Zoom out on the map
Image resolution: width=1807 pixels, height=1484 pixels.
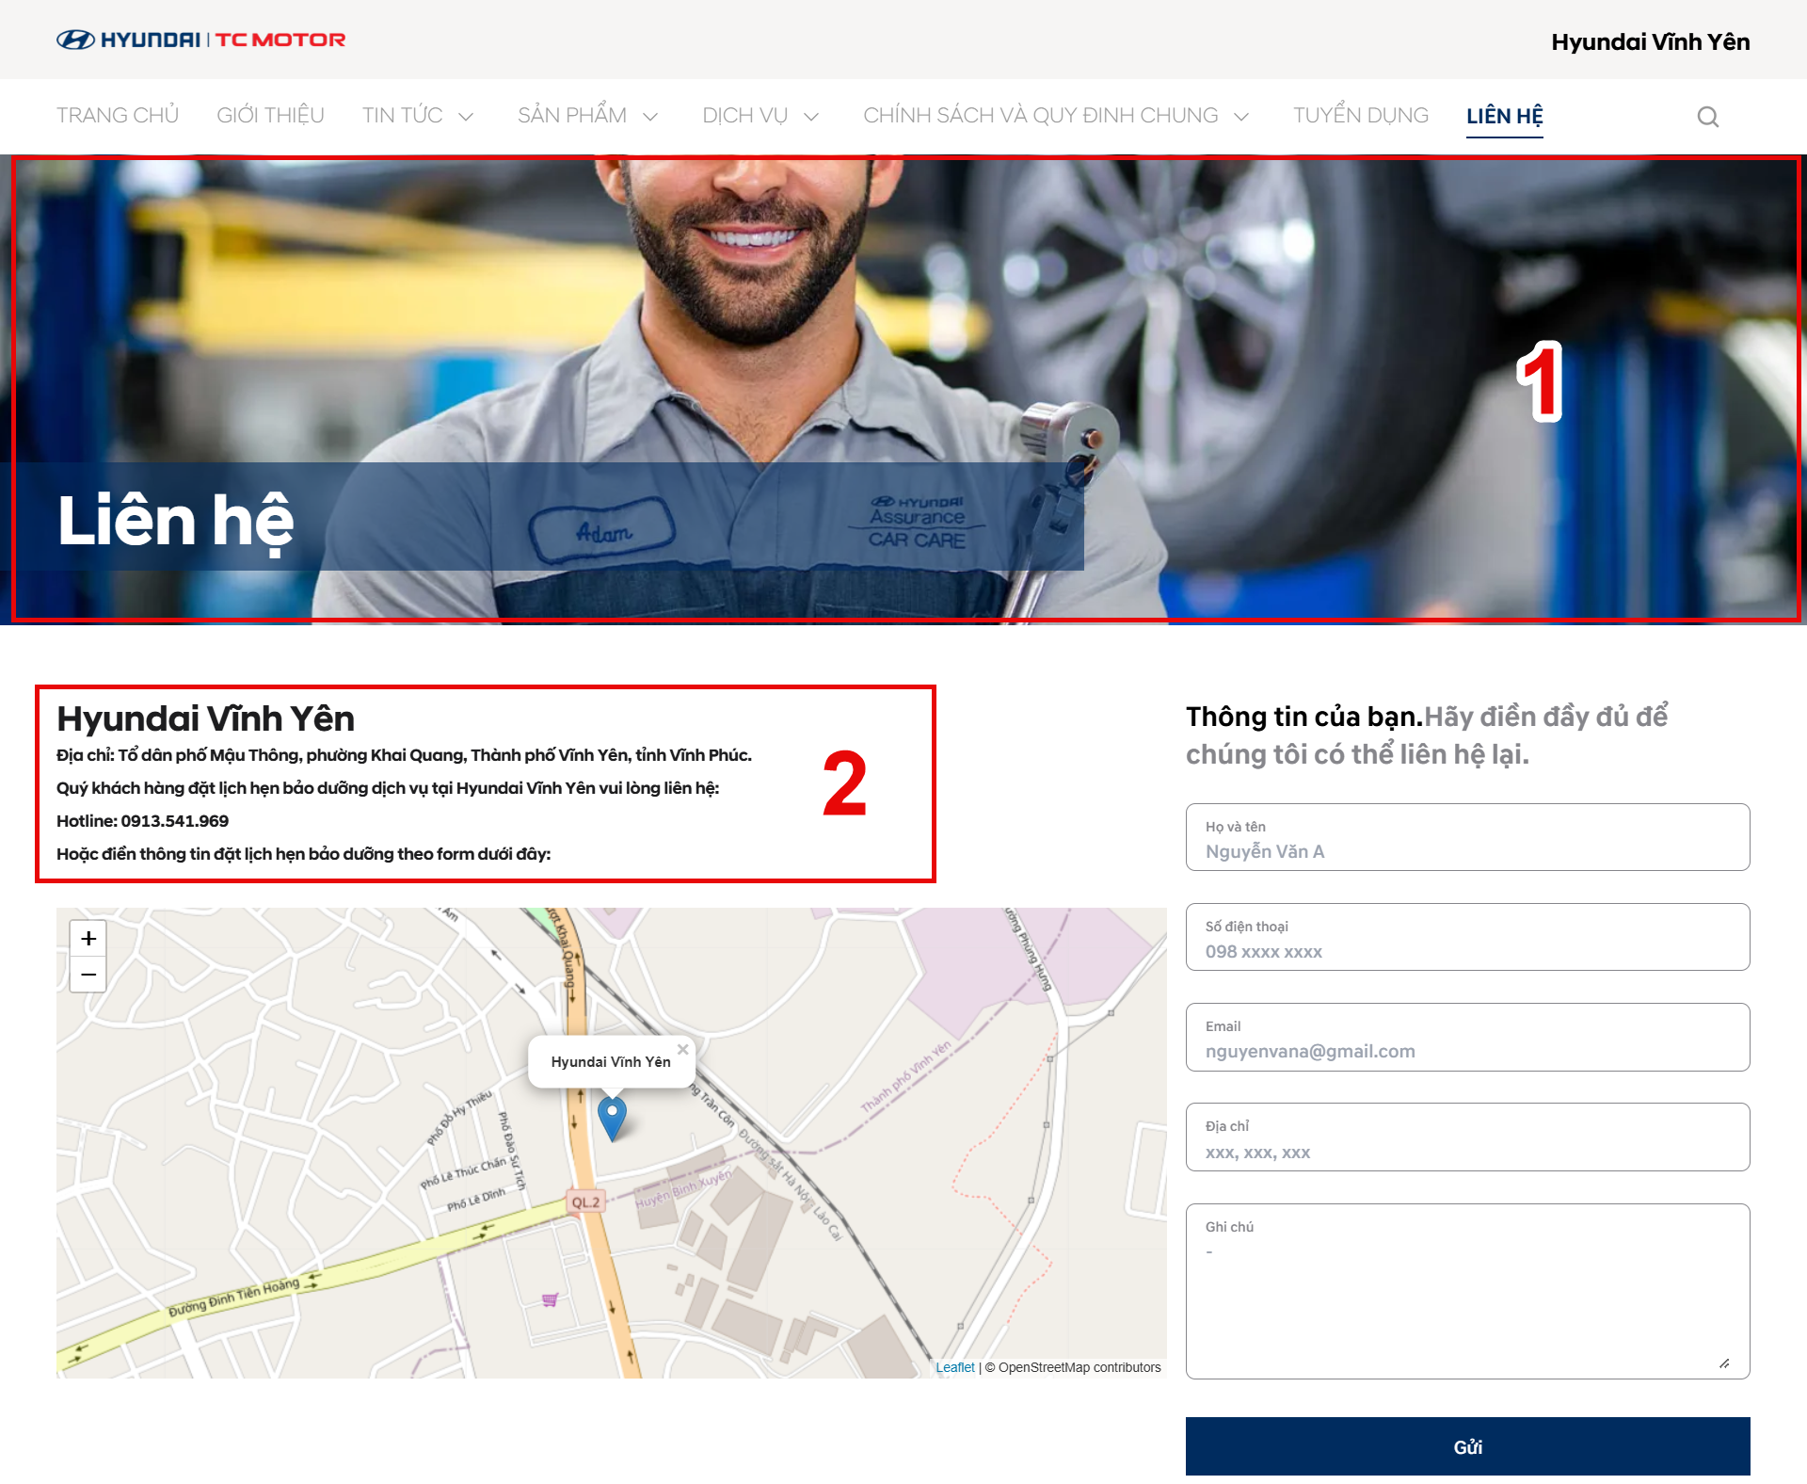[88, 975]
